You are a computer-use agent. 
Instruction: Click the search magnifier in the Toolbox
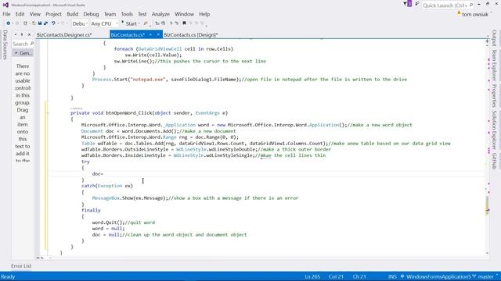31,44
